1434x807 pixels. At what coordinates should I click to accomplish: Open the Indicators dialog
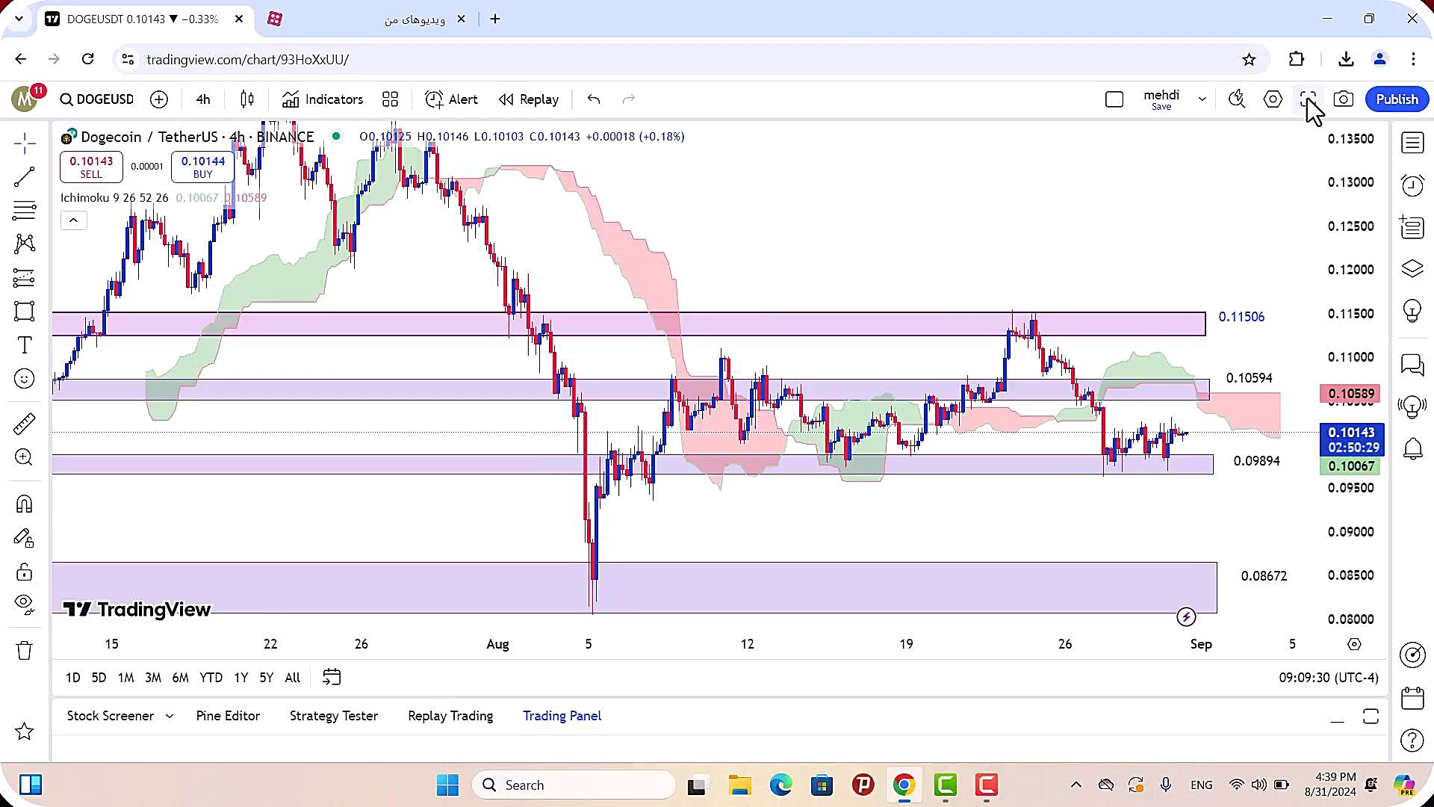point(323,99)
